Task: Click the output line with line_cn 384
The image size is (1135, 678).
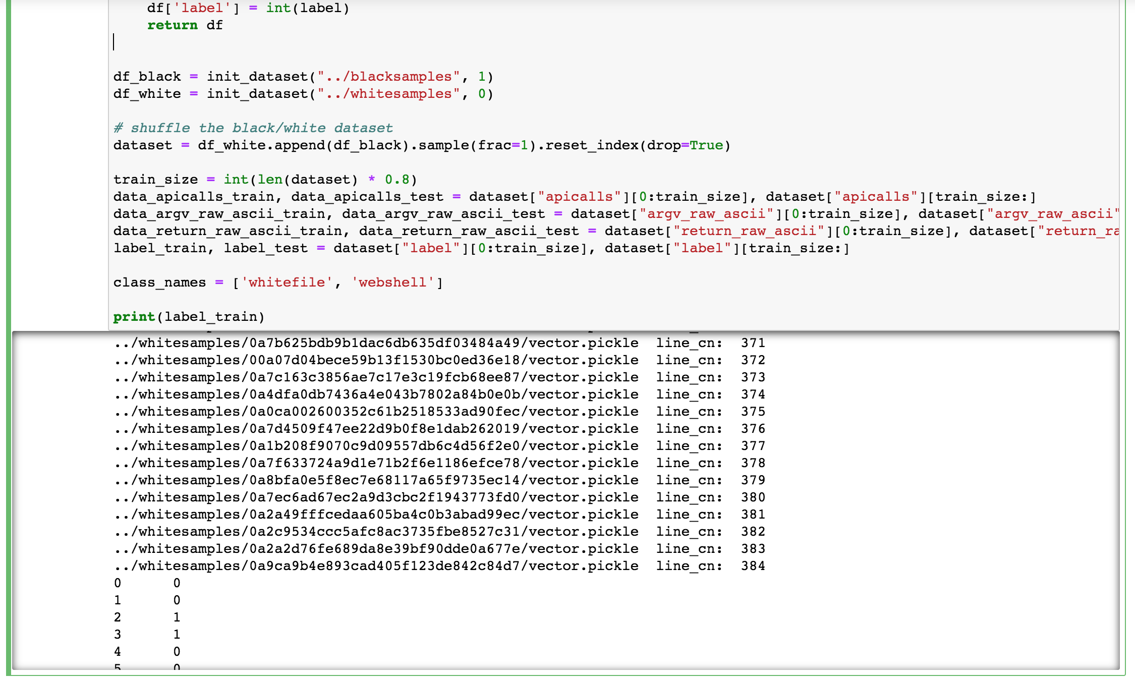Action: coord(439,566)
